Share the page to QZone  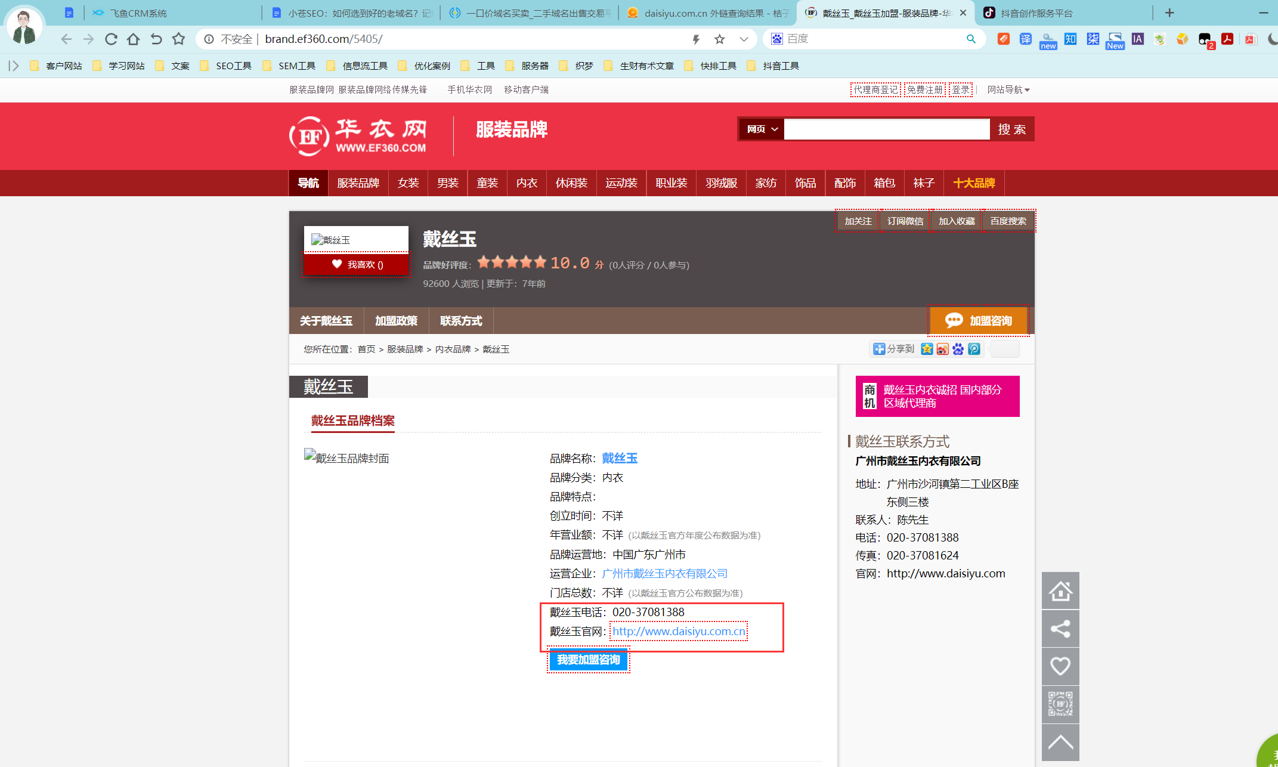coord(927,349)
